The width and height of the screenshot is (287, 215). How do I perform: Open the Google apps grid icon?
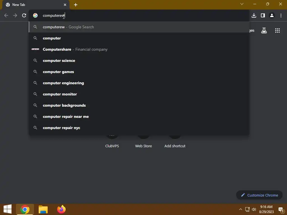click(x=277, y=31)
